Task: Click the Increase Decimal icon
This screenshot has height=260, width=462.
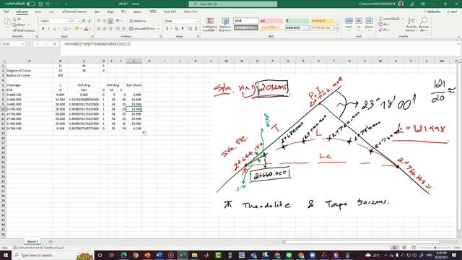Action: [189, 29]
